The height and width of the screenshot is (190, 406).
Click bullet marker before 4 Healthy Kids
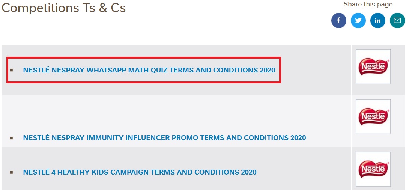click(x=12, y=173)
